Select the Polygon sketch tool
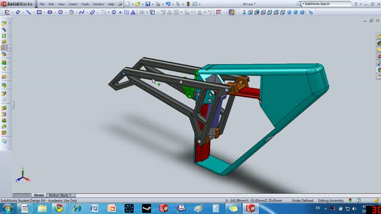Viewport: 381px width, 214px height. pyautogui.click(x=114, y=12)
